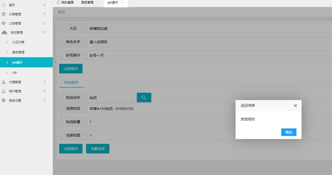Collapse the 游戏管理 menu chevron

tap(44, 32)
